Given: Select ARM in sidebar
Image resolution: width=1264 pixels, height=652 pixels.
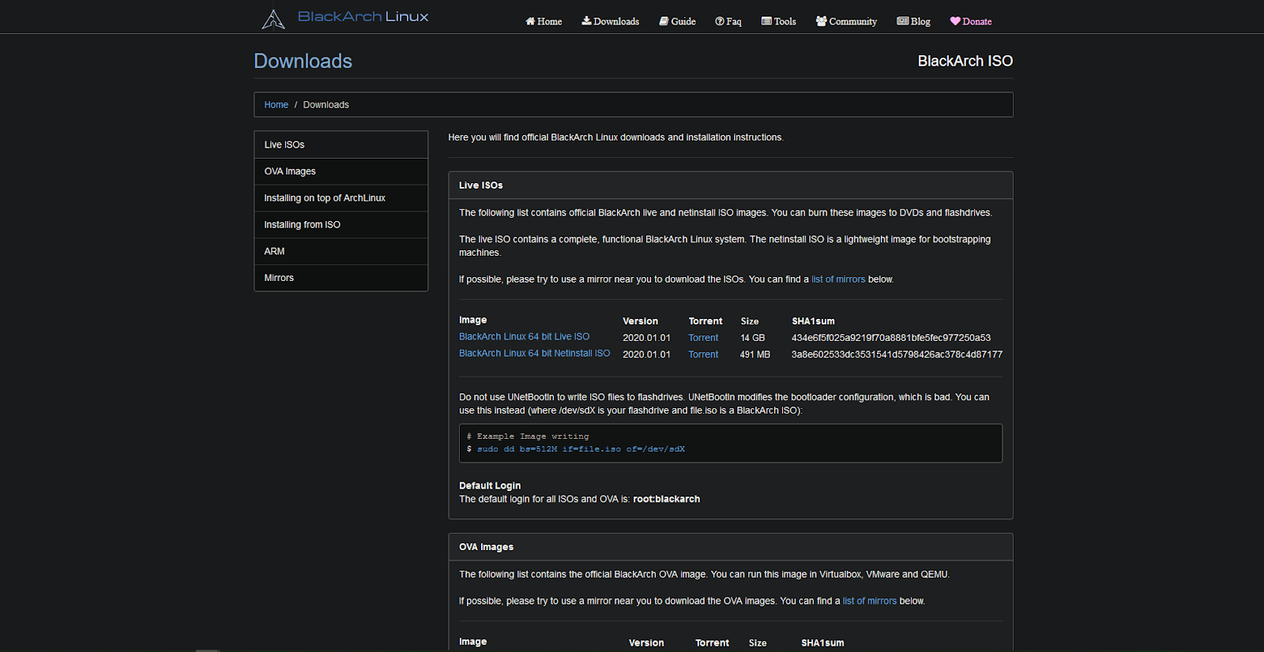Looking at the screenshot, I should pyautogui.click(x=341, y=251).
